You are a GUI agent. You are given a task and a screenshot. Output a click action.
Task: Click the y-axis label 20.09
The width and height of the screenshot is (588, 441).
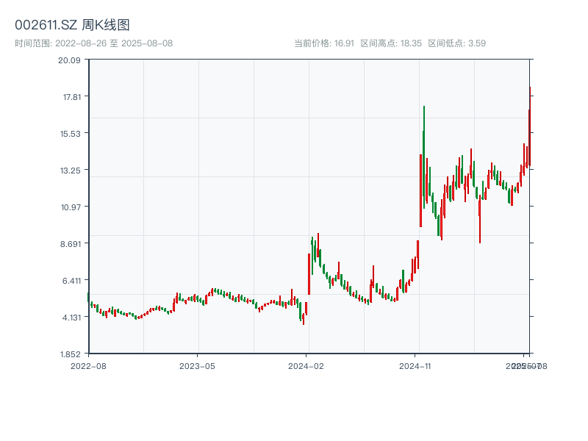click(x=69, y=60)
